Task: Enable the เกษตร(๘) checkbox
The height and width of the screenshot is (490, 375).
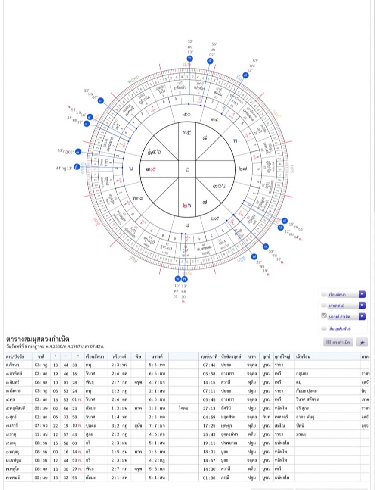Action: coord(324,305)
